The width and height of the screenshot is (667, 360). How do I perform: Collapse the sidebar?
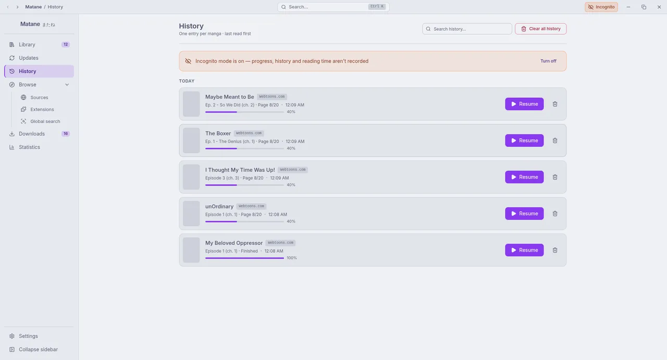tap(39, 350)
